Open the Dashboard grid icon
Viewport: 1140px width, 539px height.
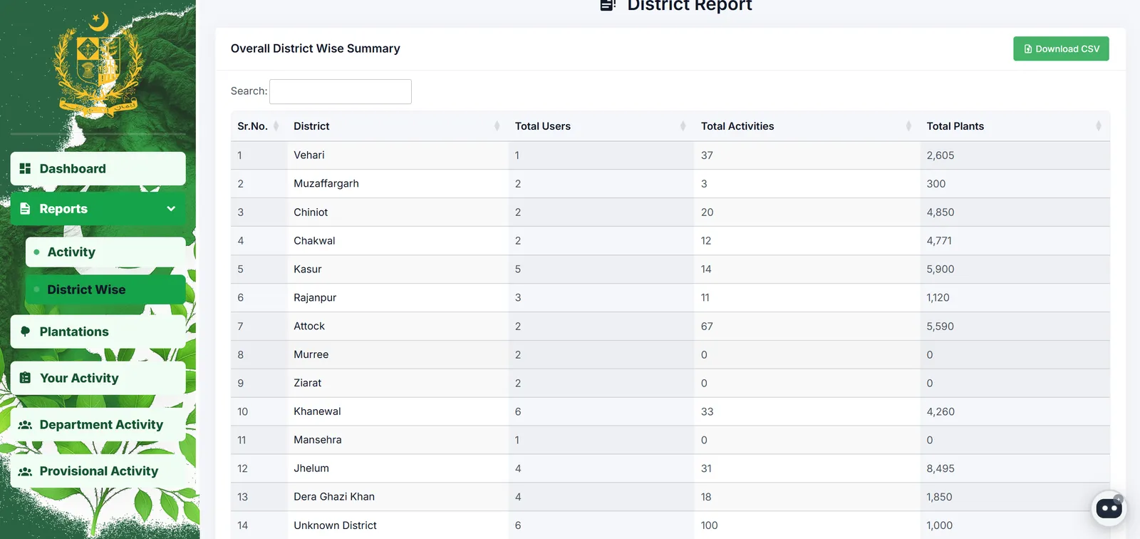[25, 168]
